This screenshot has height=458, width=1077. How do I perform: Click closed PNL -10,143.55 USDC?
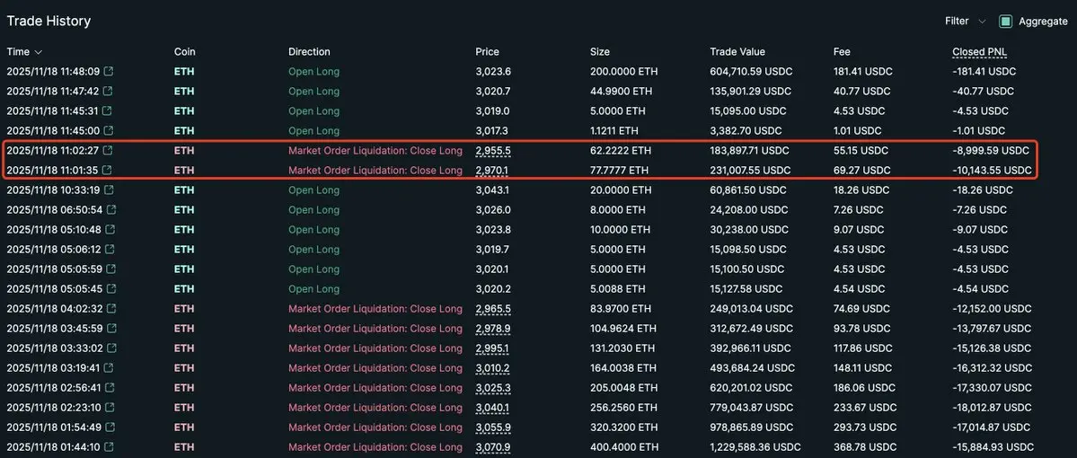coord(992,171)
